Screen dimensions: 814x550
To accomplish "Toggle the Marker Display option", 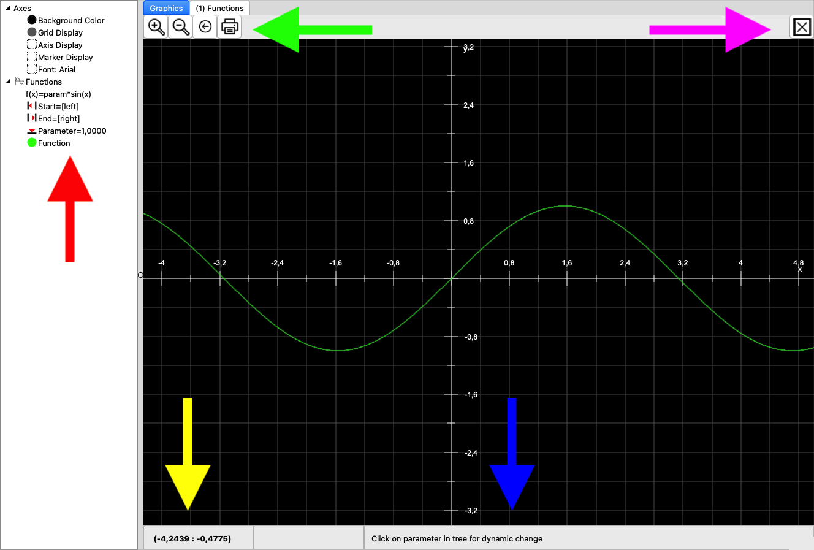I will (32, 57).
